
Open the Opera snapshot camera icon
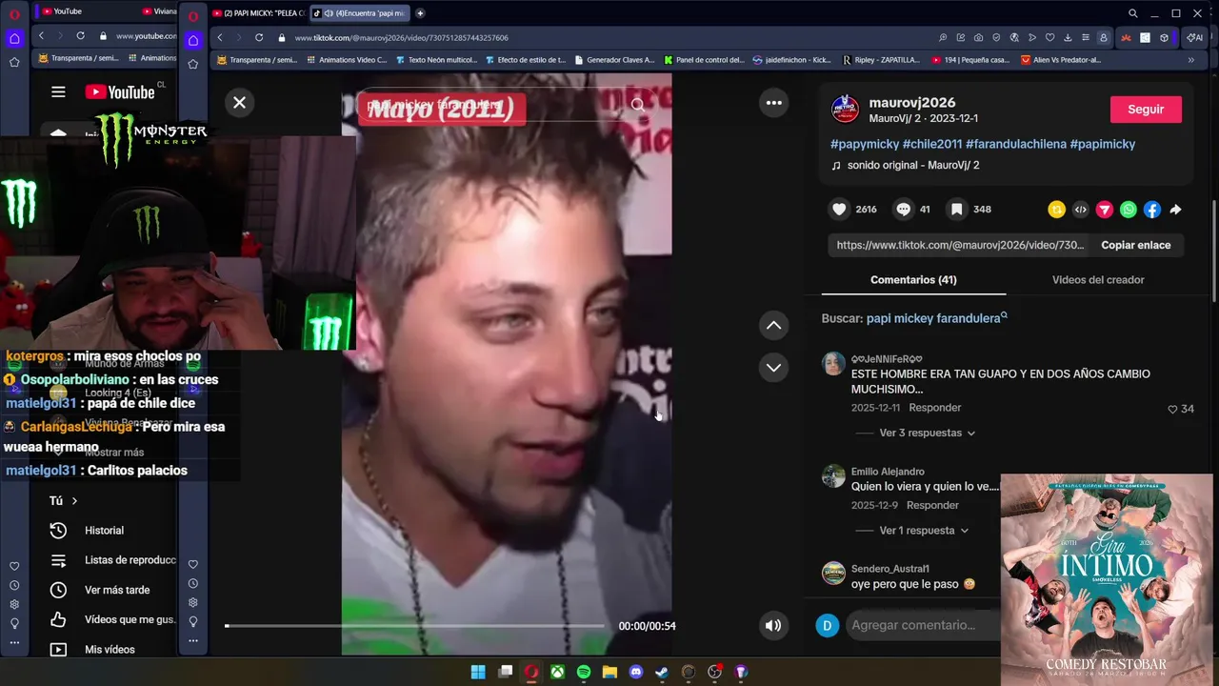click(x=978, y=37)
